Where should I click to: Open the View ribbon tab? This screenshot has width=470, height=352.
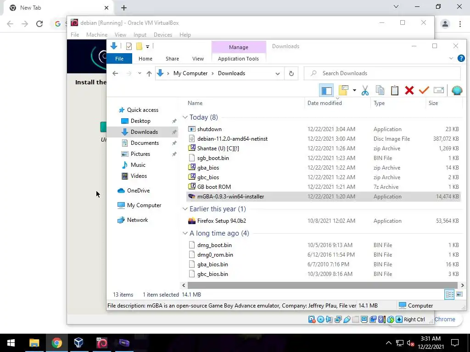(198, 59)
